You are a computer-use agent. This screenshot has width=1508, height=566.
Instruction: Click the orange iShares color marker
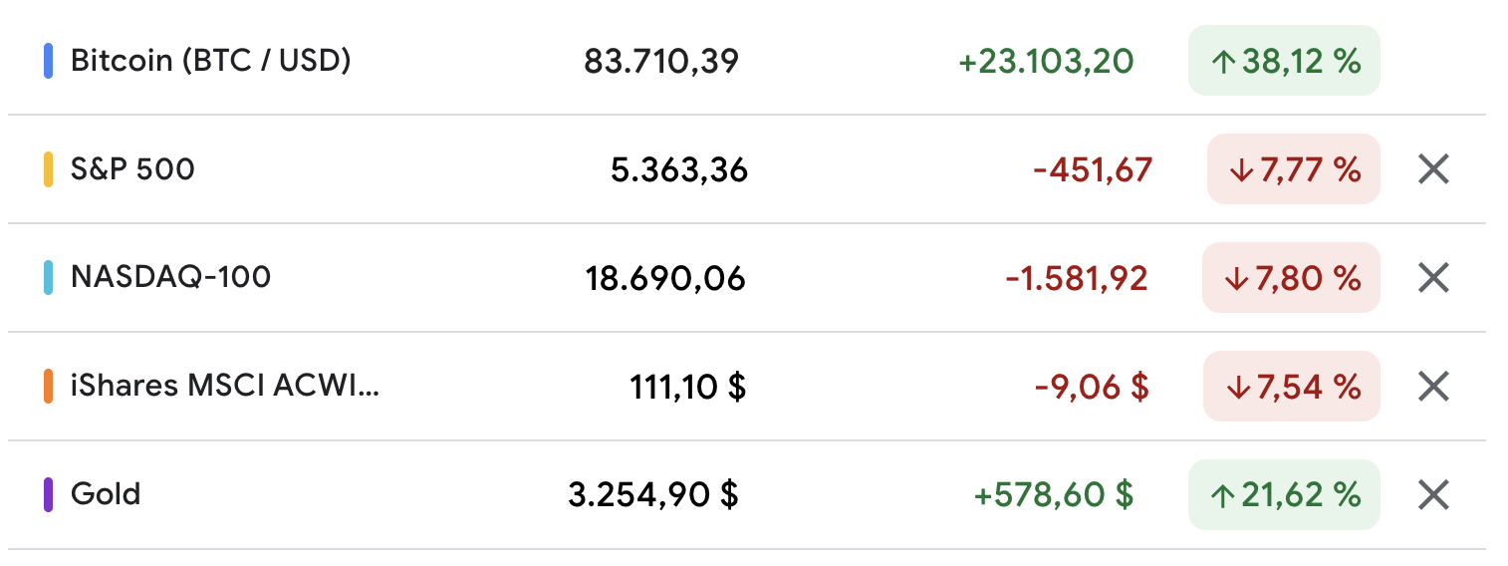pyautogui.click(x=48, y=386)
